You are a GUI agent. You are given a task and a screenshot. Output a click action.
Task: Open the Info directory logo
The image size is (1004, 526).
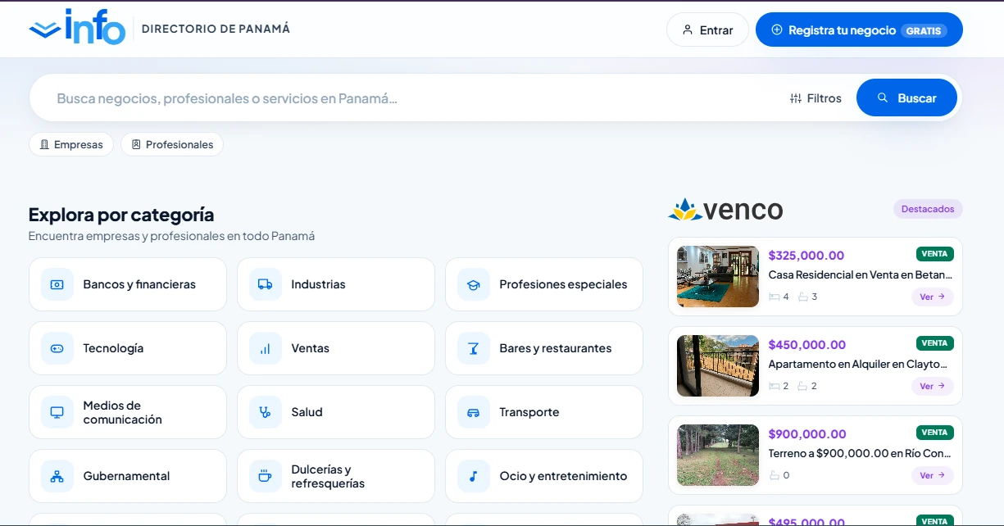pos(77,27)
